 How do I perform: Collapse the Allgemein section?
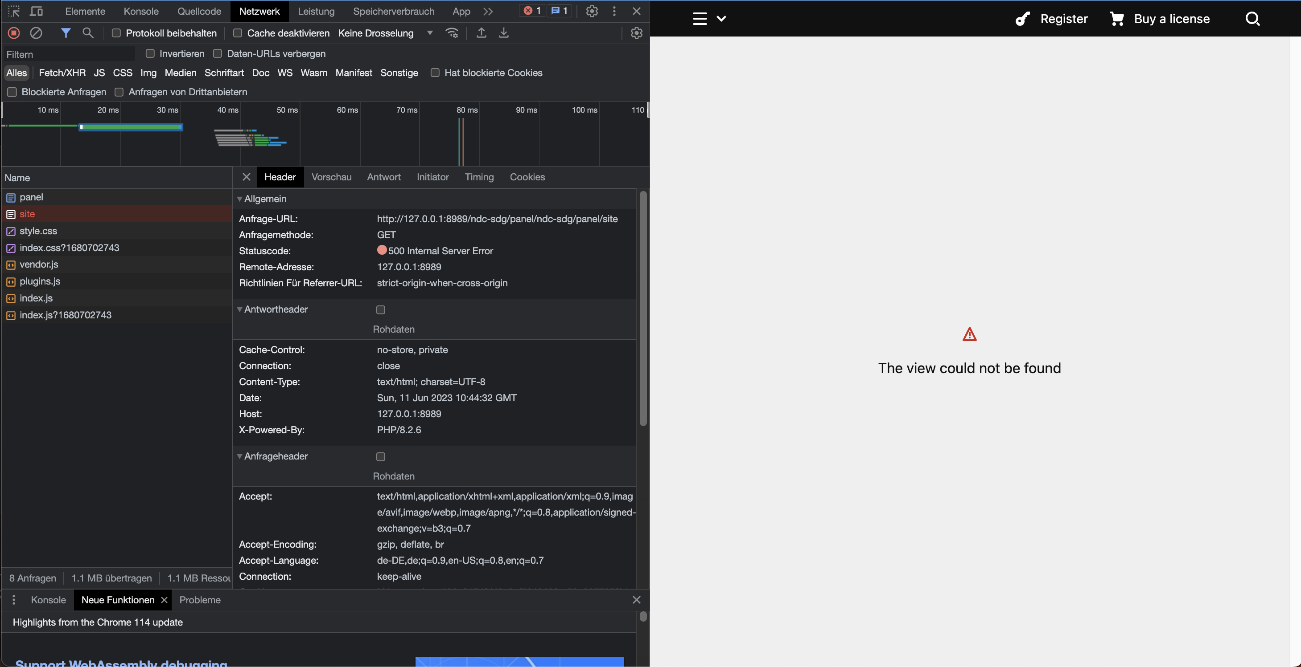pyautogui.click(x=239, y=199)
